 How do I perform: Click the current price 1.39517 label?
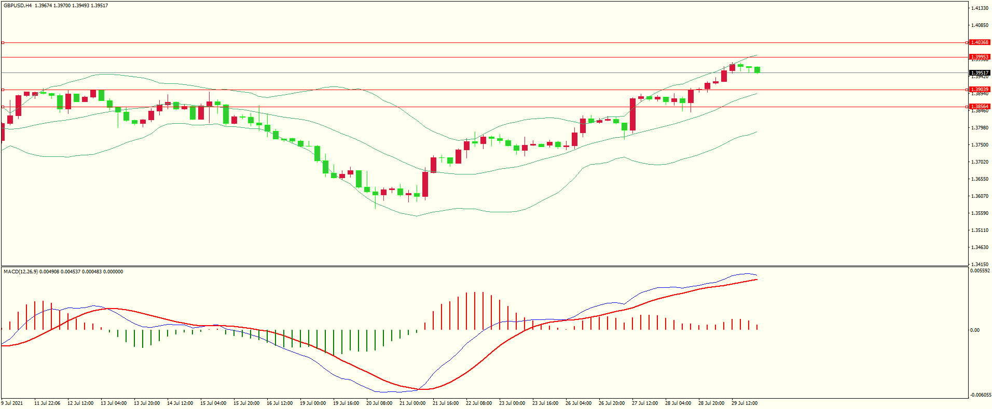[980, 73]
